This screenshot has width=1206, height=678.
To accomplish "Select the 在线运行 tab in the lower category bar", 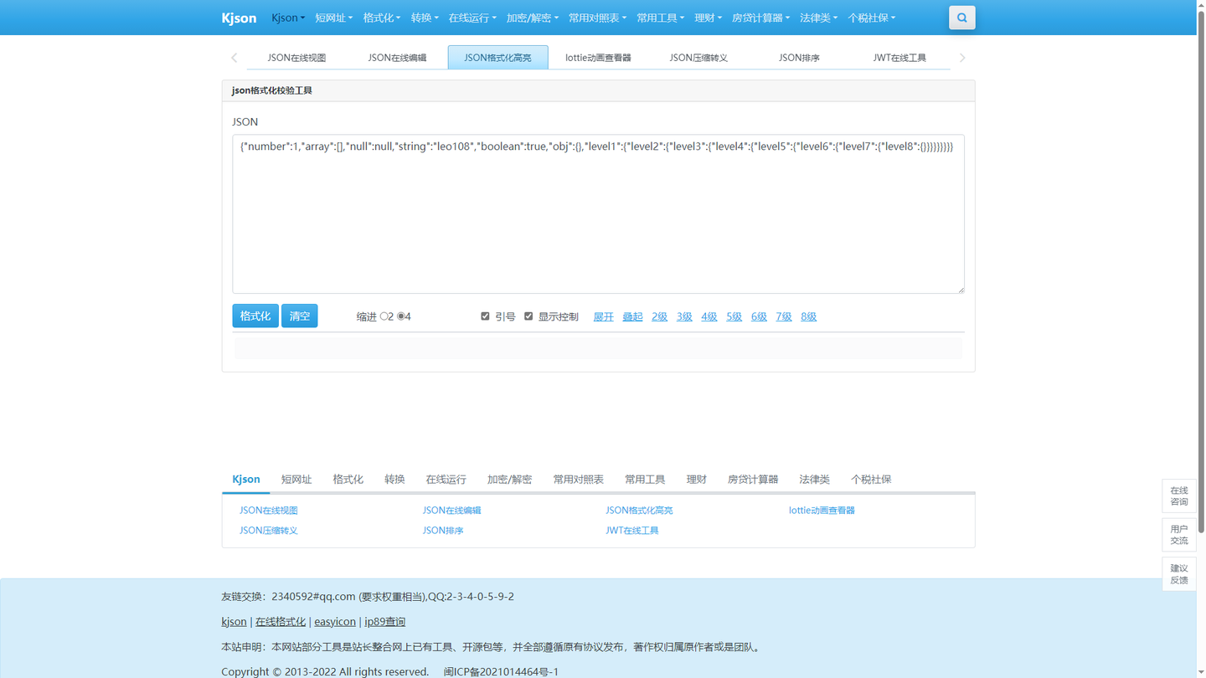I will pos(446,480).
